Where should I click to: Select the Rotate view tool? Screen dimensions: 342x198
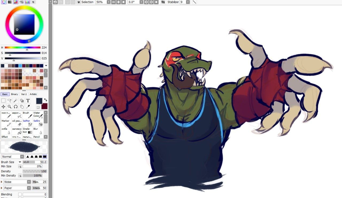(15, 107)
